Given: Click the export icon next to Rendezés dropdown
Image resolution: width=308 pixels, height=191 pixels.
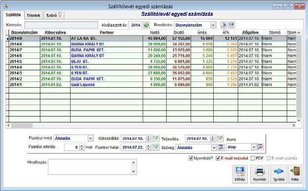Looking at the screenshot, I should (223, 25).
